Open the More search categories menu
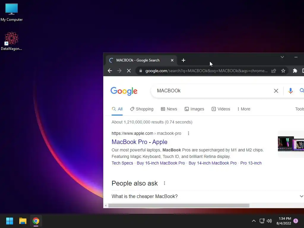 click(244, 109)
